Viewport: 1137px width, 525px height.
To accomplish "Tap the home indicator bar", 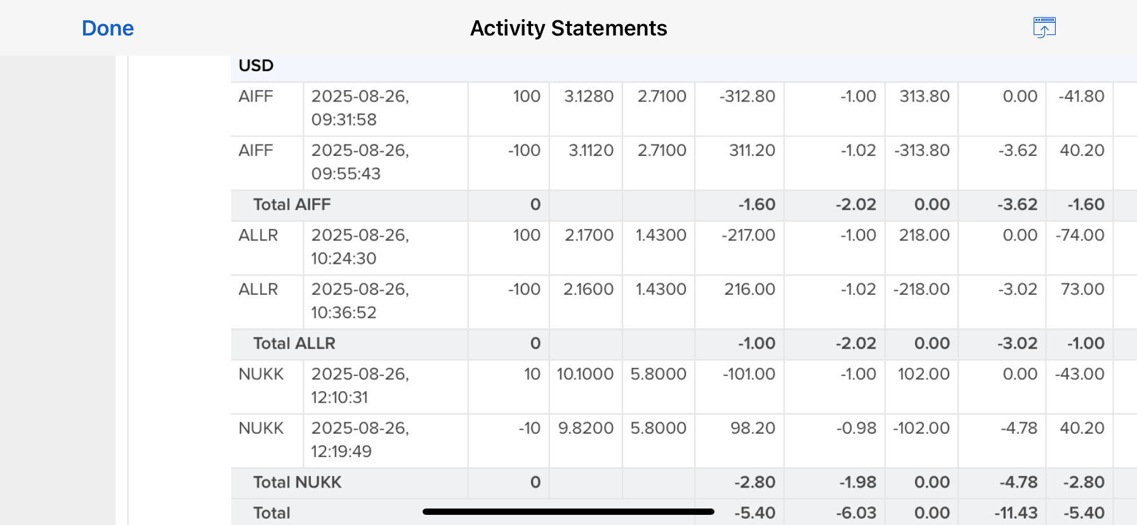I will pos(568,512).
